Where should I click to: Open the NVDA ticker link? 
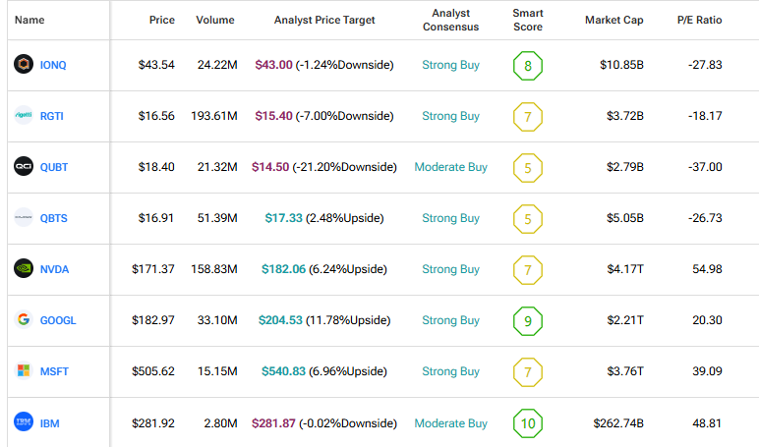point(55,269)
